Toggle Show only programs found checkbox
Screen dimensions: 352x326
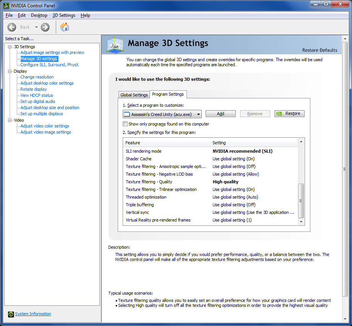coord(125,124)
